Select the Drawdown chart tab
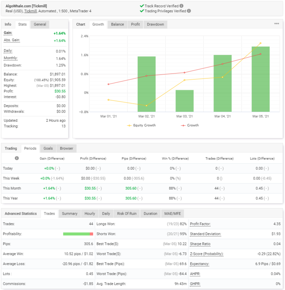 pos(155,24)
